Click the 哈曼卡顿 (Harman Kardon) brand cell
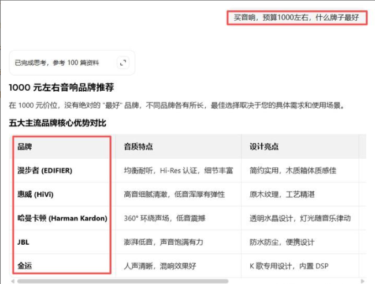The height and width of the screenshot is (284, 375). click(x=62, y=218)
